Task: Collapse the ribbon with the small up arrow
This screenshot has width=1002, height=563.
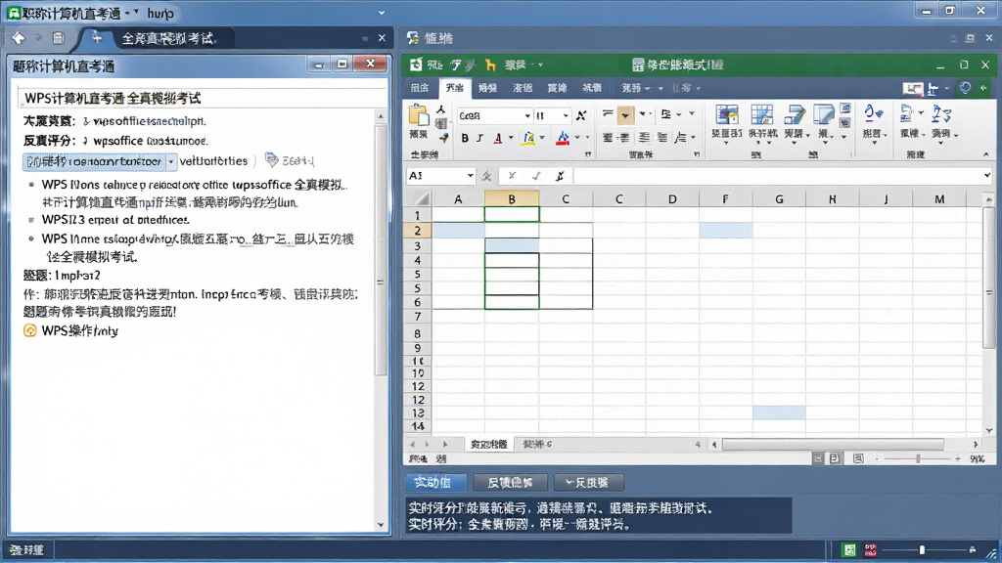Action: tap(985, 154)
